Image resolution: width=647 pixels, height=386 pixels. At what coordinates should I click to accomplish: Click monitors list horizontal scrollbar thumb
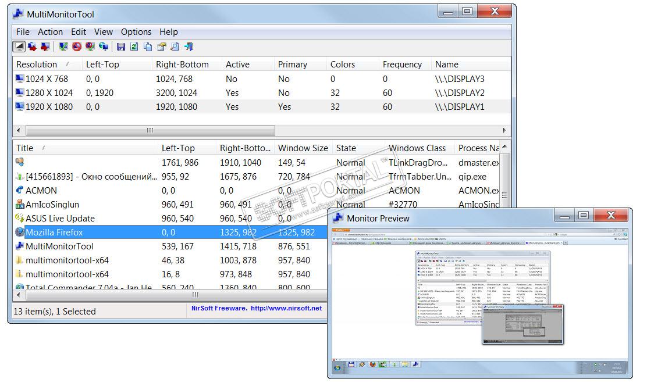(150, 130)
